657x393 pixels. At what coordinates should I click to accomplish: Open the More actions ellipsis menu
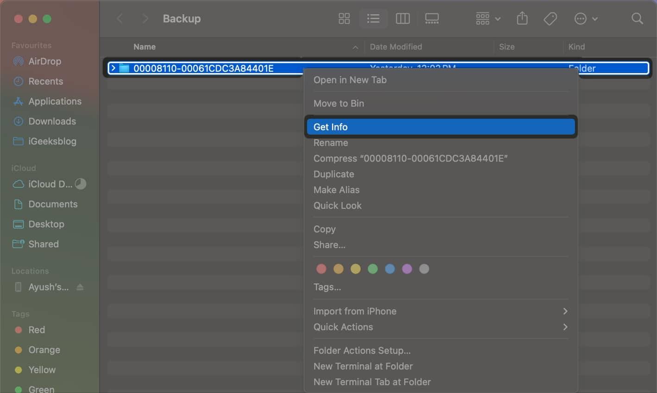[586, 19]
